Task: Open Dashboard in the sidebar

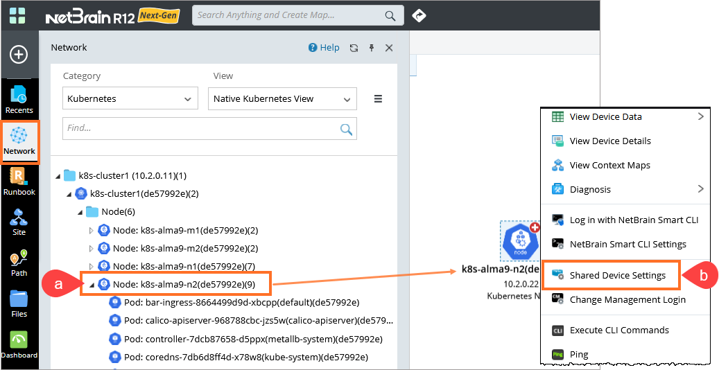Action: point(19,345)
